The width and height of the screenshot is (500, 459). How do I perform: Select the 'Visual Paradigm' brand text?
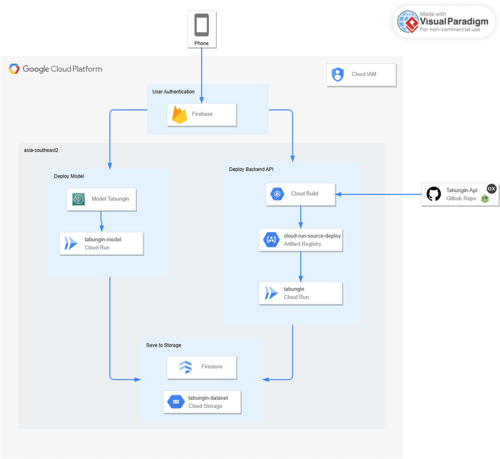click(454, 21)
